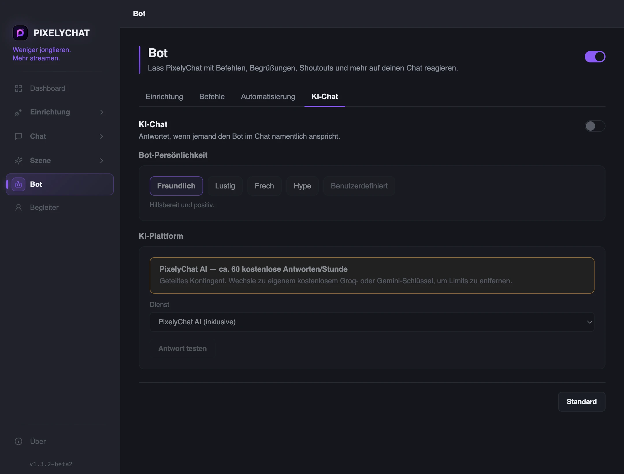This screenshot has width=624, height=474.
Task: Click the 'Hilfsbereit und positiv.' description
Action: 182,205
